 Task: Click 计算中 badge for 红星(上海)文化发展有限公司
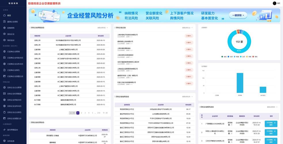[189, 84]
